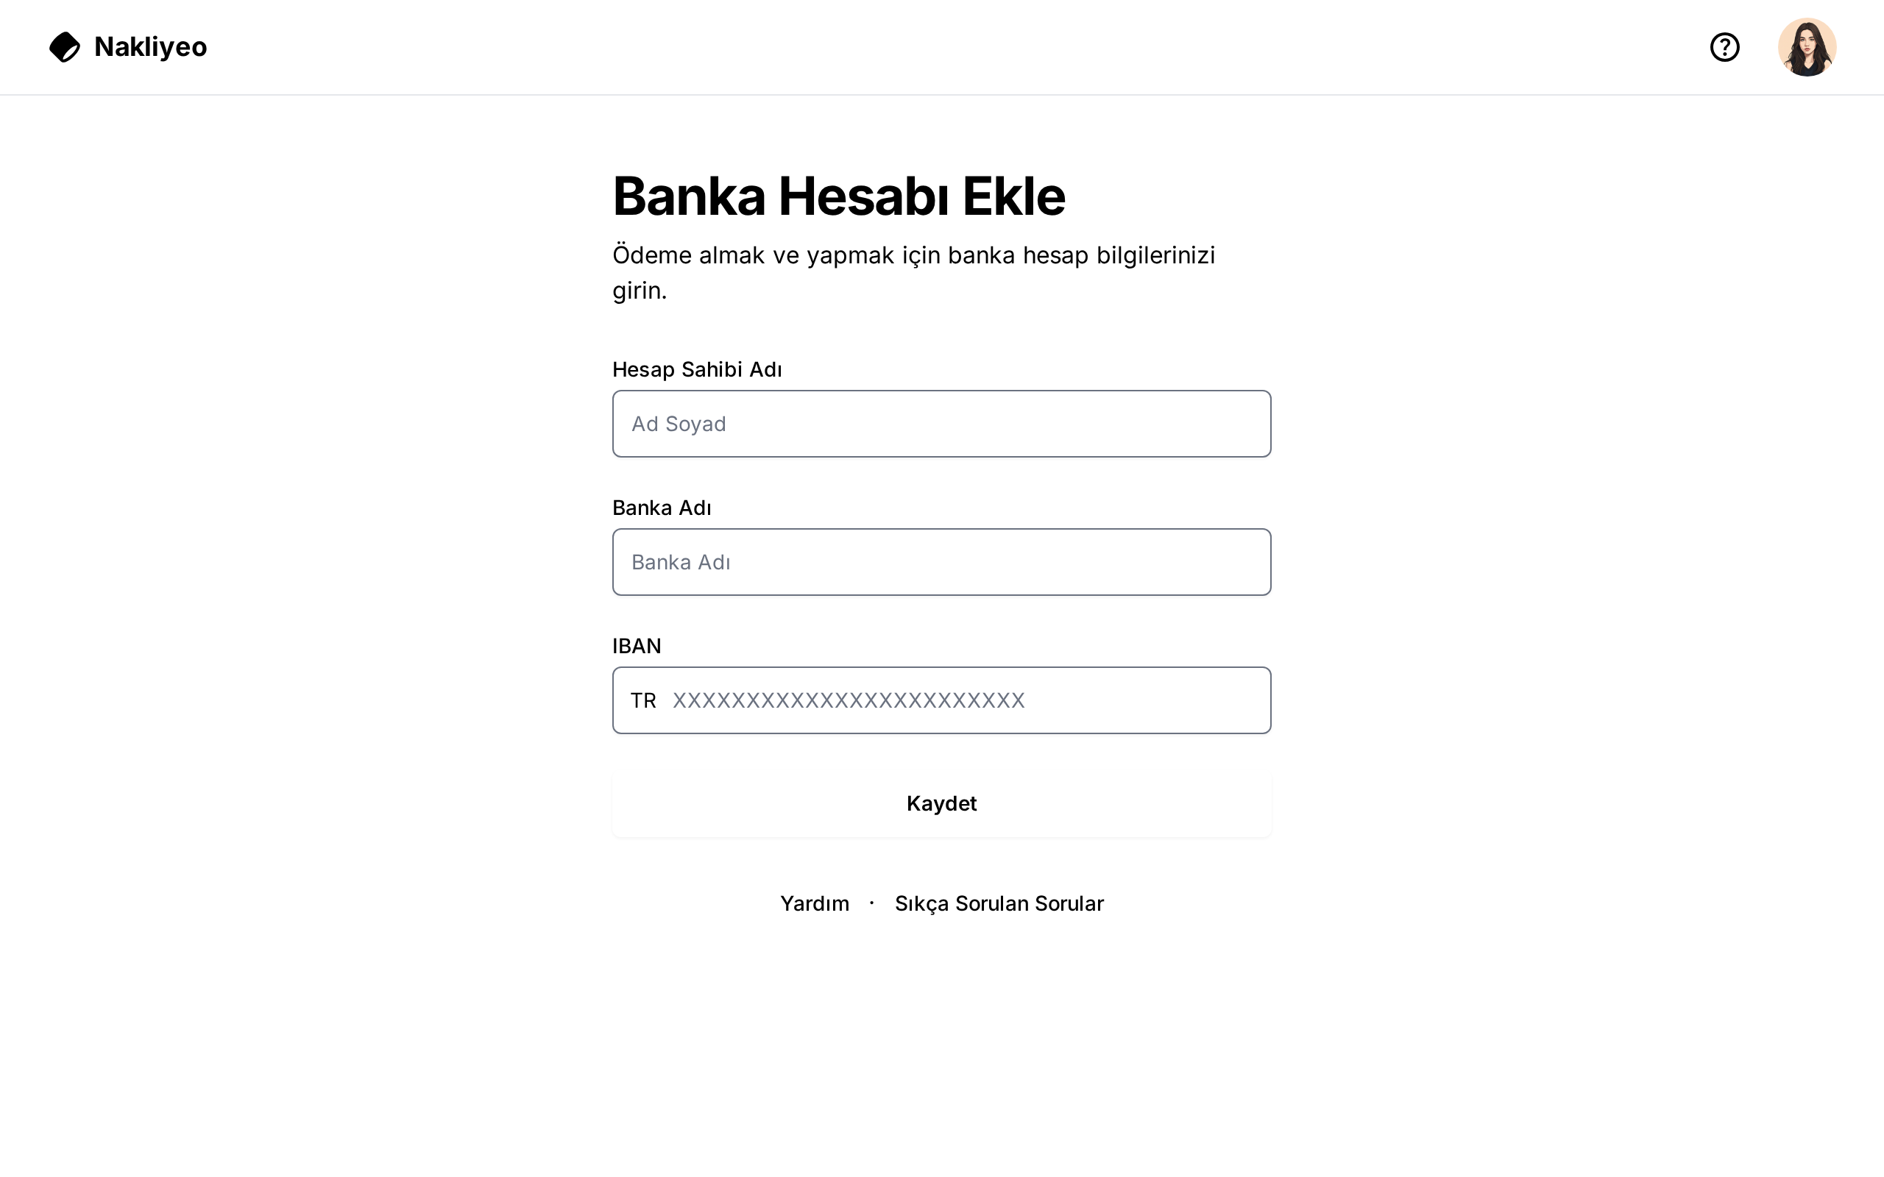1884x1177 pixels.
Task: Click the word girin. in the description
Action: (639, 291)
